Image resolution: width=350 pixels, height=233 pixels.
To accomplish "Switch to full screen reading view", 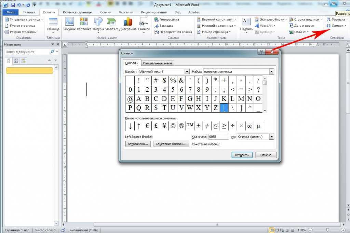I will [x=277, y=230].
